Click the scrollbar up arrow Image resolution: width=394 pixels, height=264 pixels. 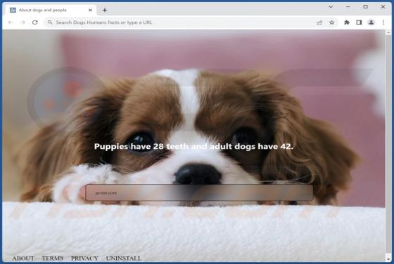(388, 32)
